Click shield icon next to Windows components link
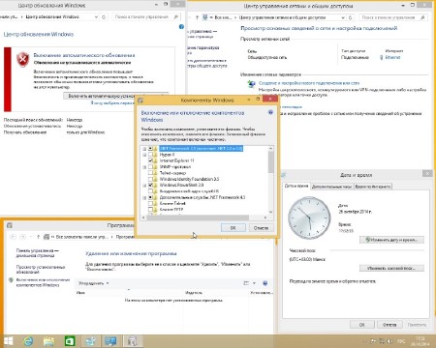The height and width of the screenshot is (348, 436). (11, 280)
